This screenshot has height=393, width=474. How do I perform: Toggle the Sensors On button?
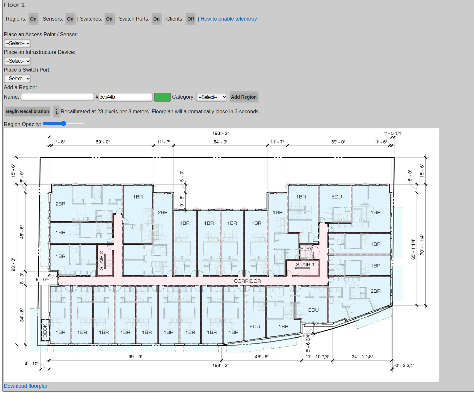click(70, 19)
